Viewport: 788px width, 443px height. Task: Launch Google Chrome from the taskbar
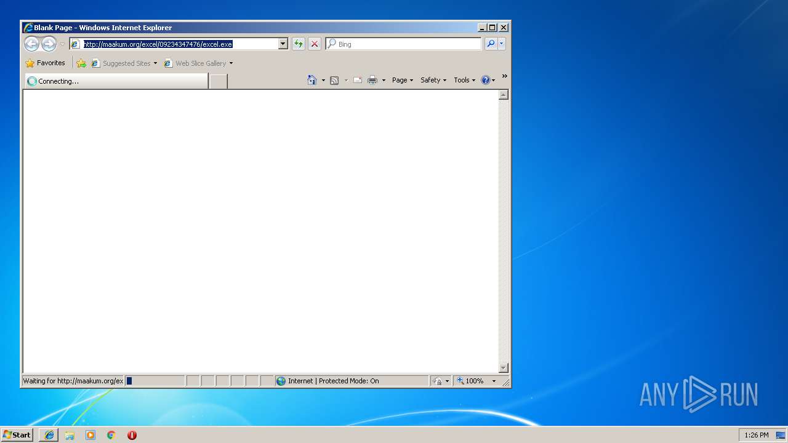pos(111,435)
